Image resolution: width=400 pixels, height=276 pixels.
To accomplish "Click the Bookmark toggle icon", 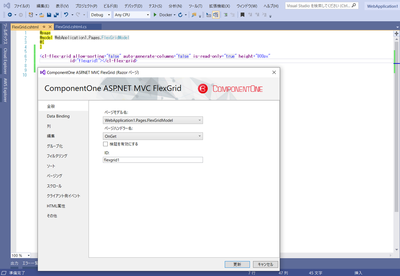I will click(242, 15).
